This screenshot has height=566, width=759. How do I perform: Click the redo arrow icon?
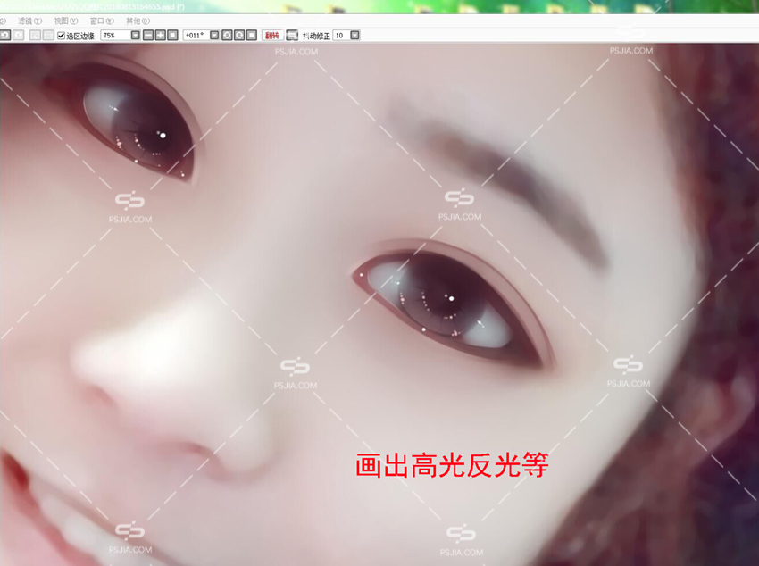(19, 36)
